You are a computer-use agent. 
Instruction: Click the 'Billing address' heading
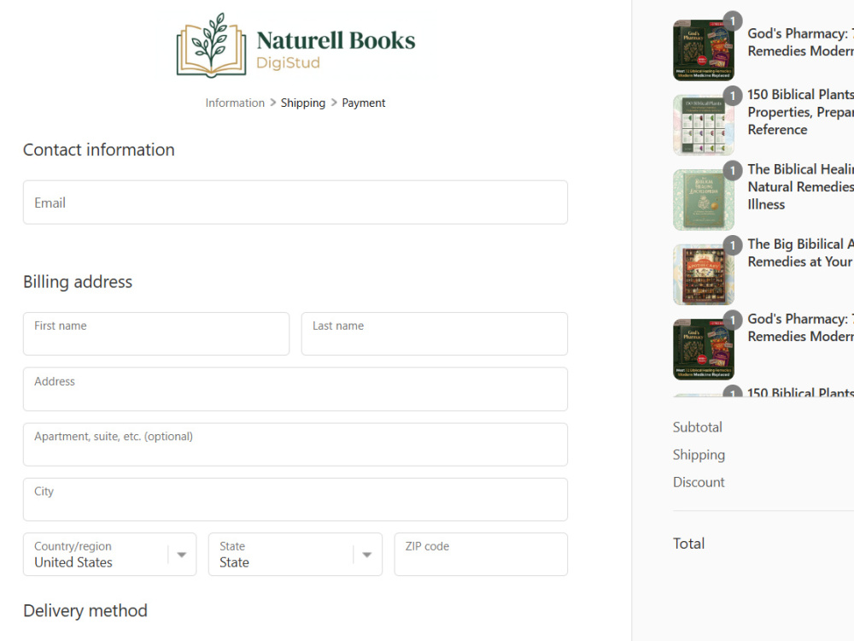click(x=78, y=282)
